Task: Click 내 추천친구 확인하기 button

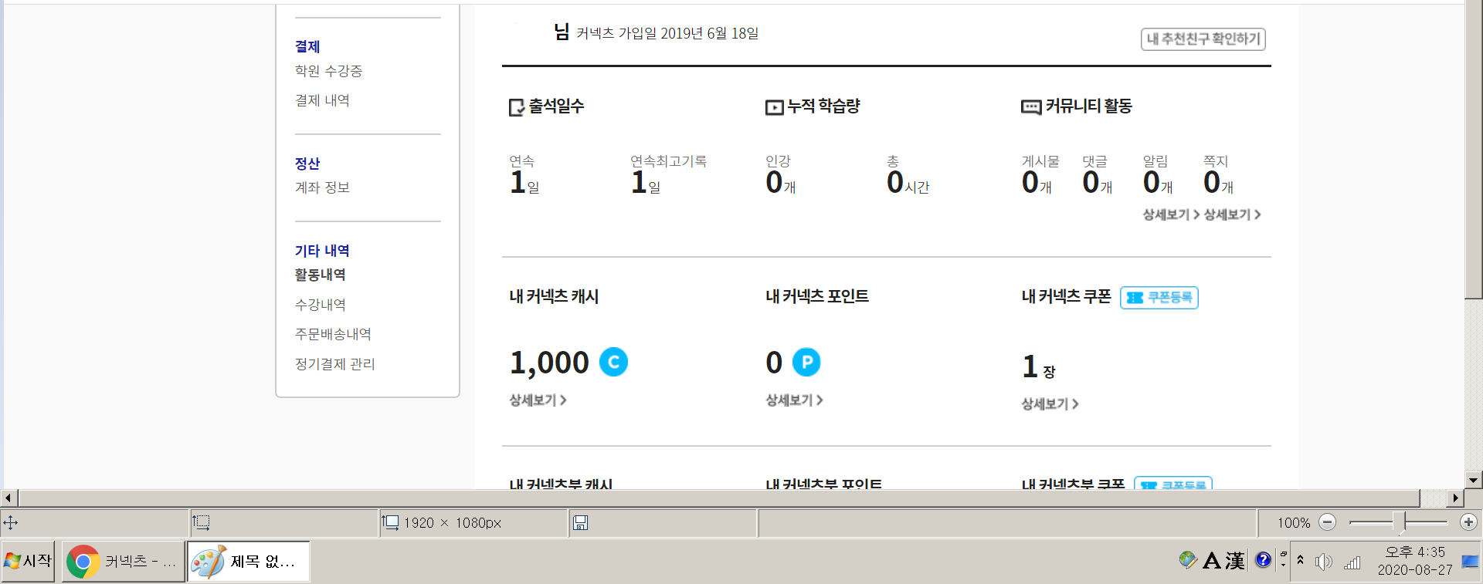Action: 1203,39
